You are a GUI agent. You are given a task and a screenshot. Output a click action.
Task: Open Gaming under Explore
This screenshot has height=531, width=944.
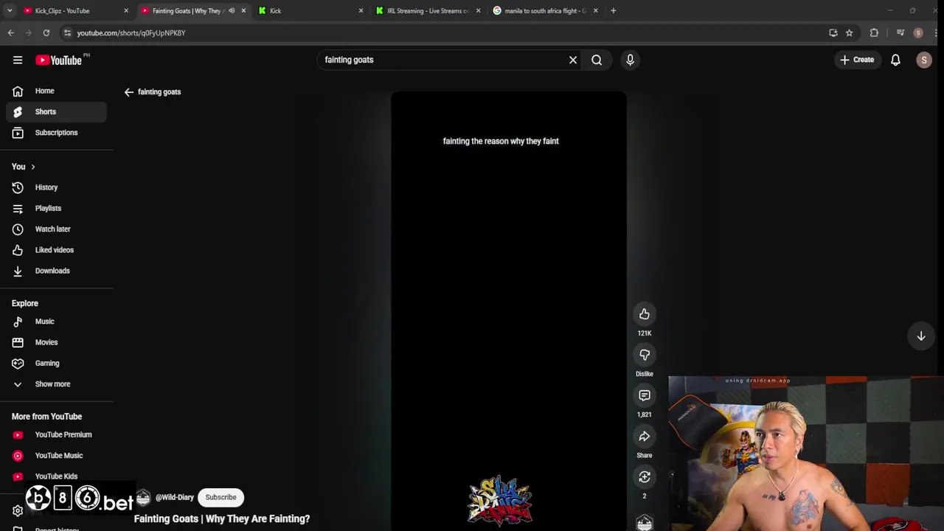[x=56, y=363]
